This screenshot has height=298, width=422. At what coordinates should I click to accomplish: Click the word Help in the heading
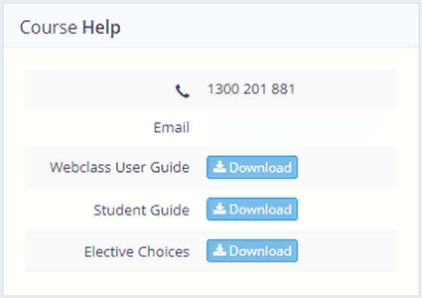pos(101,27)
